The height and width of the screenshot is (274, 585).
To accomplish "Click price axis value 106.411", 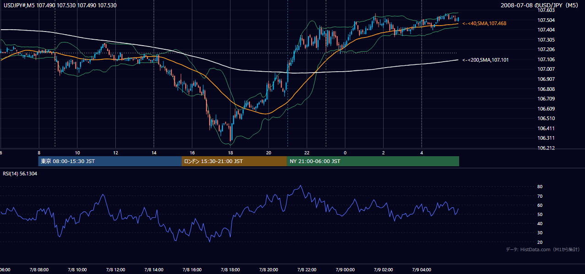I will 546,128.
